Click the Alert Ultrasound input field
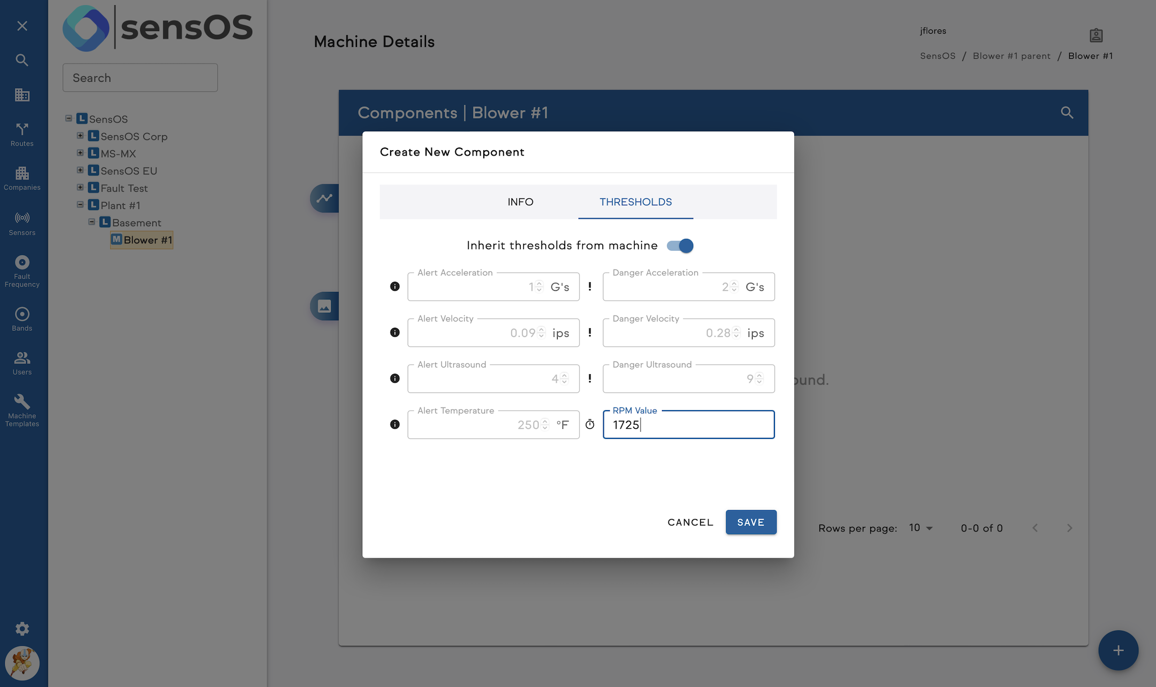The height and width of the screenshot is (687, 1156). click(493, 379)
